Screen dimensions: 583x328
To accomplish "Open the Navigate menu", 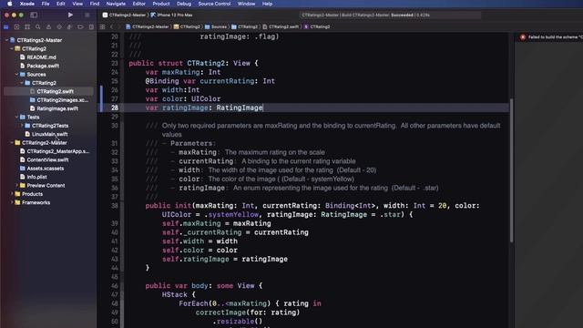I will 116,4.
